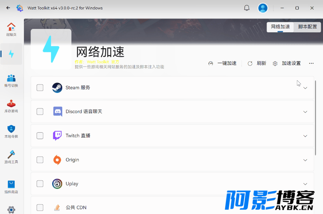The image size is (323, 214).
Task: Open the 起始页 home page
Action: (11, 29)
